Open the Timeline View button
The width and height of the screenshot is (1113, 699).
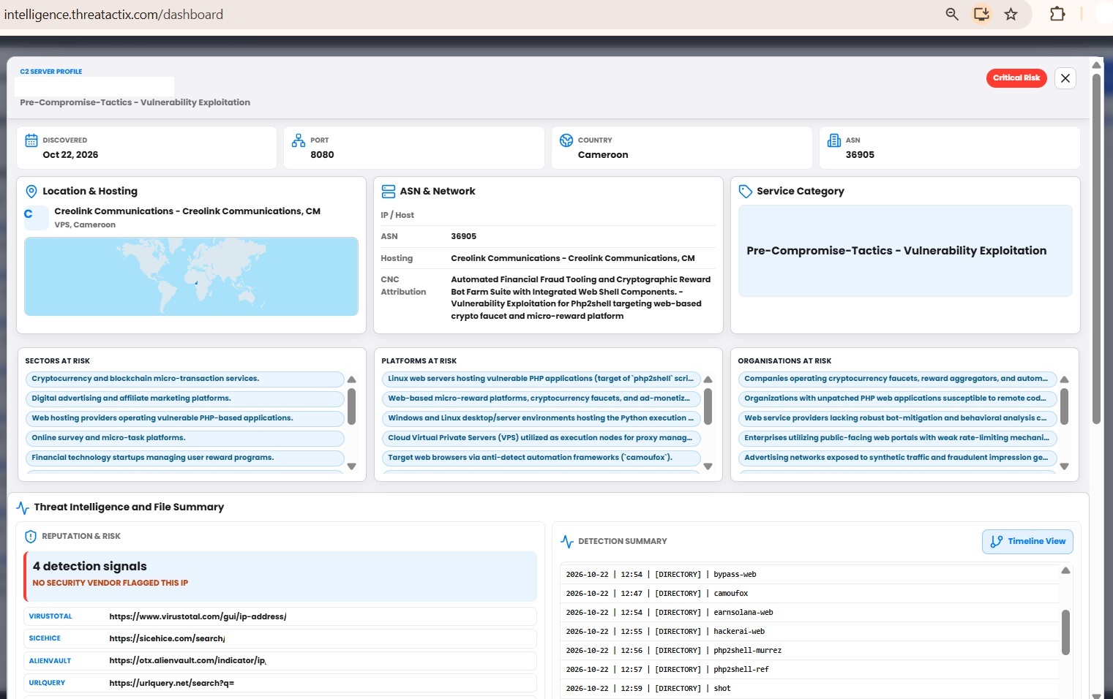pyautogui.click(x=1027, y=542)
